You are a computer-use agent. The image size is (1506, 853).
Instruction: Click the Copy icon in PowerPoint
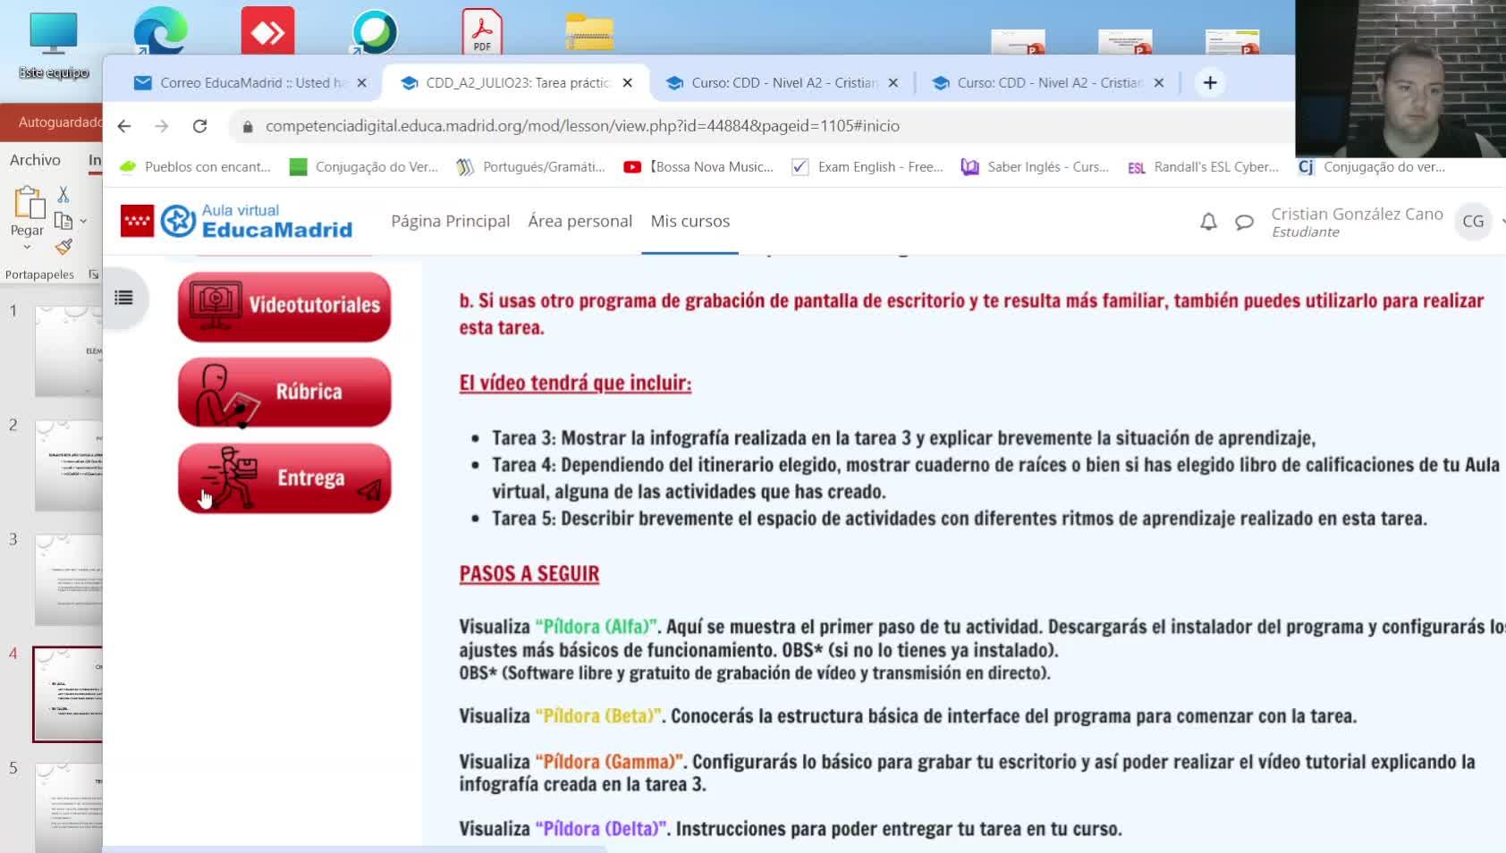(x=63, y=221)
